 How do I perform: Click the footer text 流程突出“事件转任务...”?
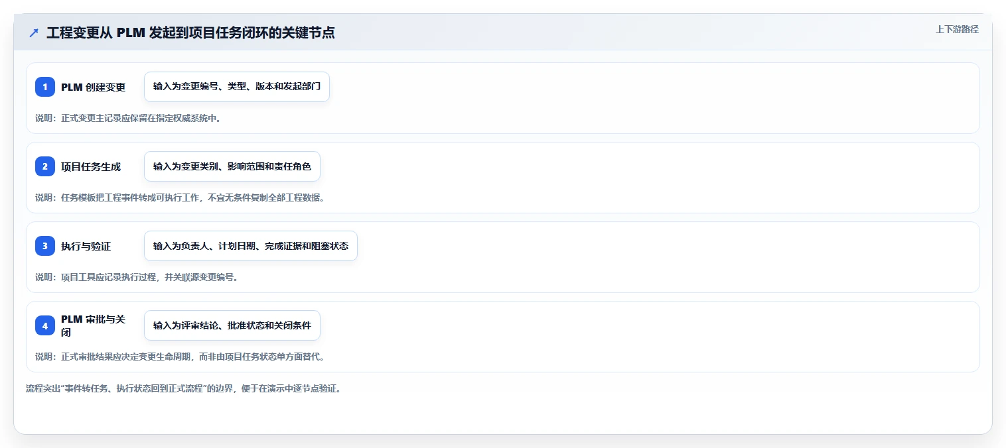185,388
